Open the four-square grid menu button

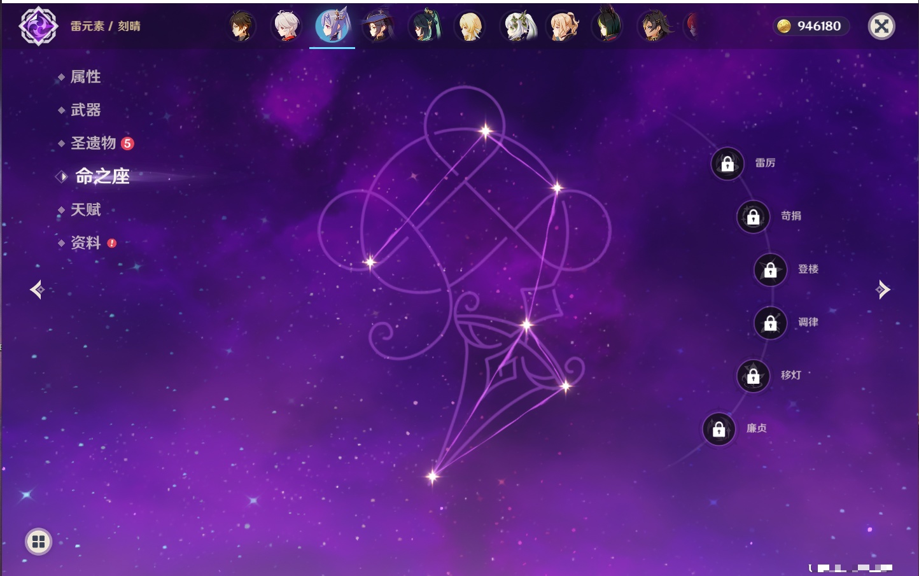(x=38, y=542)
